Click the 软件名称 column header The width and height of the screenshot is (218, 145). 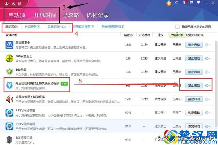pyautogui.click(x=11, y=35)
